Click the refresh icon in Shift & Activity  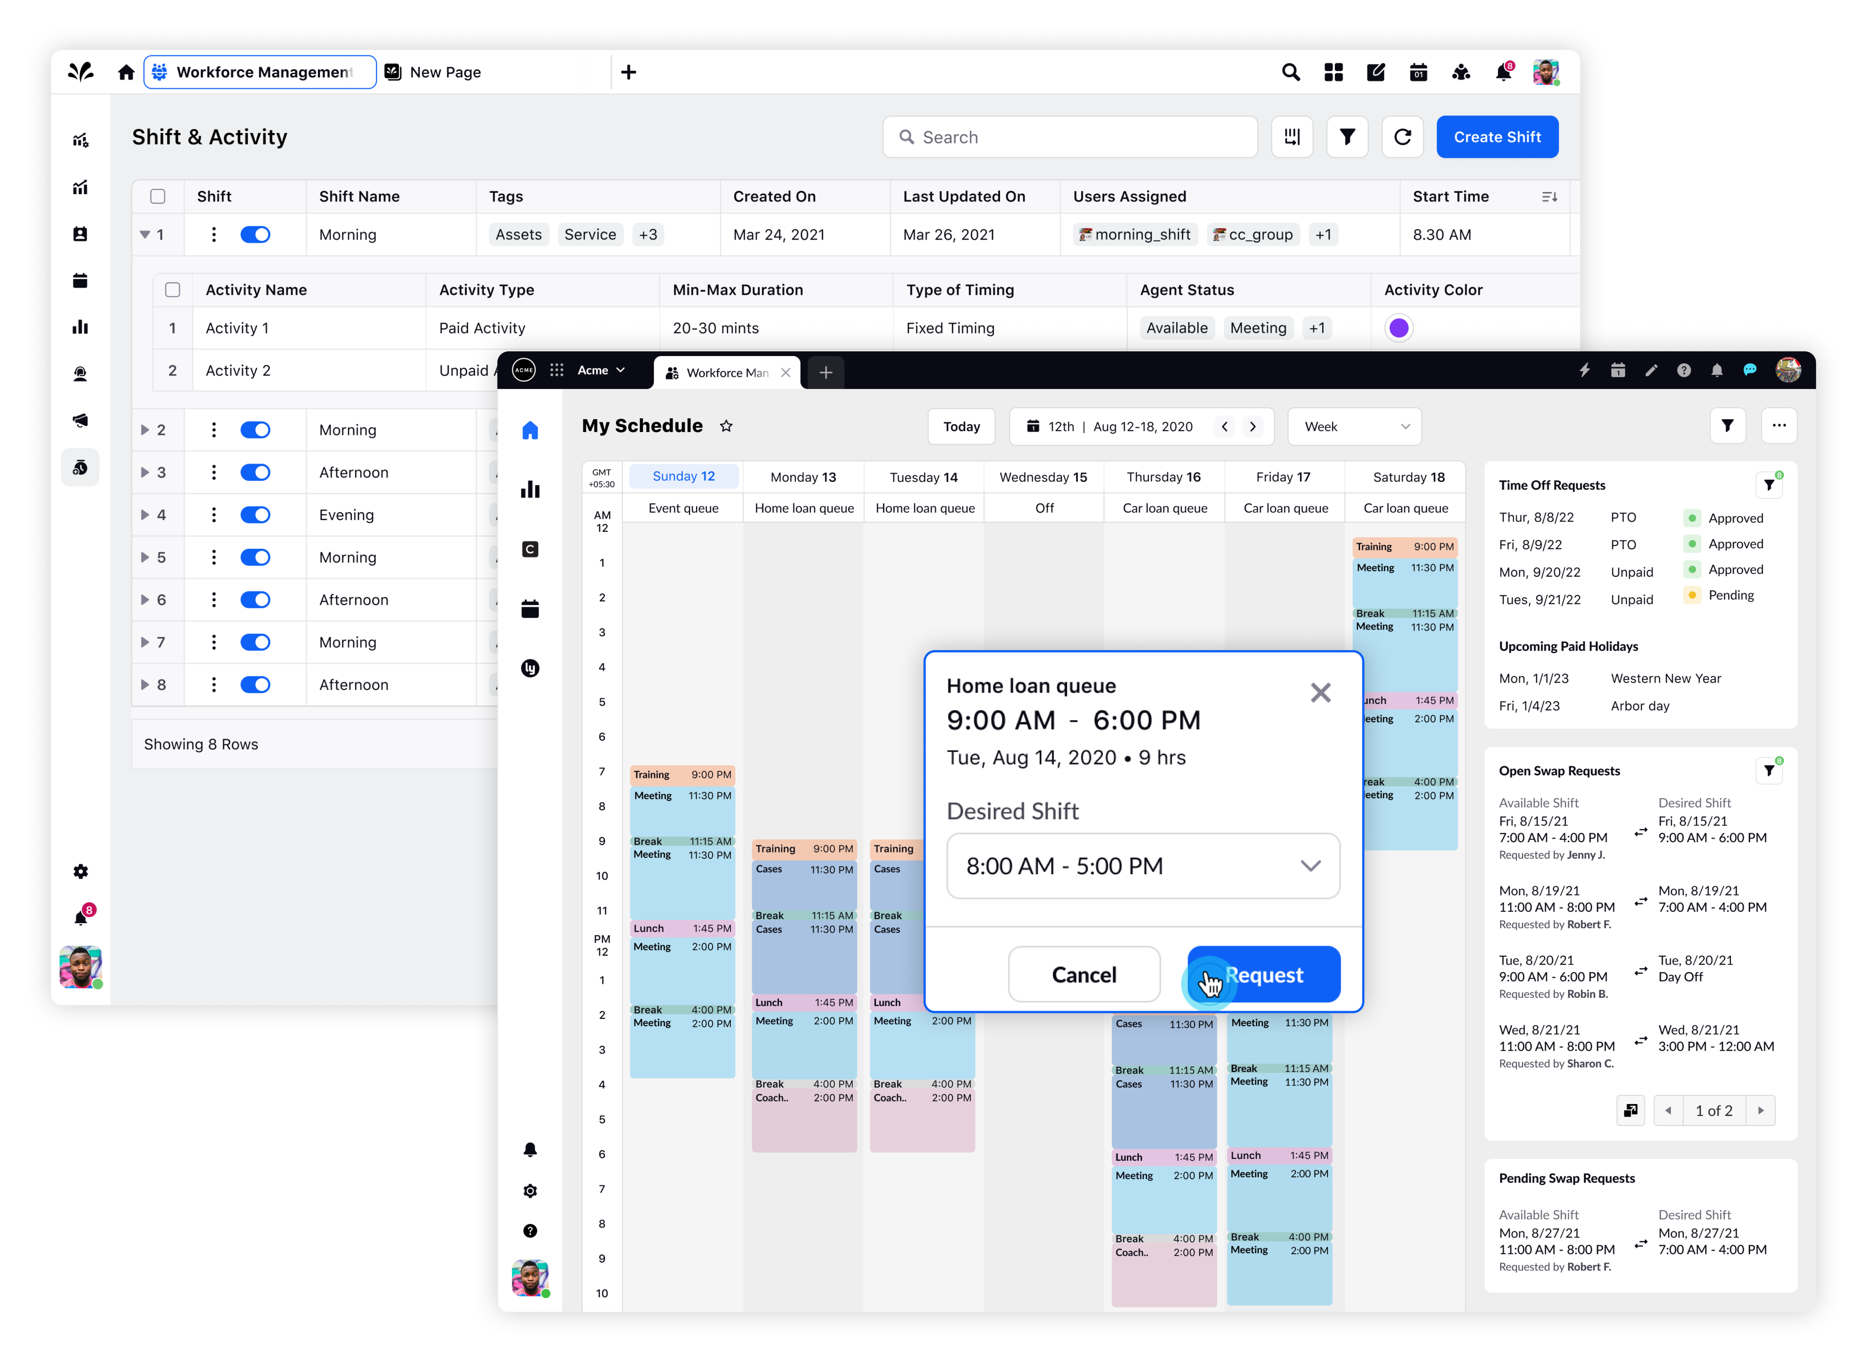tap(1402, 137)
